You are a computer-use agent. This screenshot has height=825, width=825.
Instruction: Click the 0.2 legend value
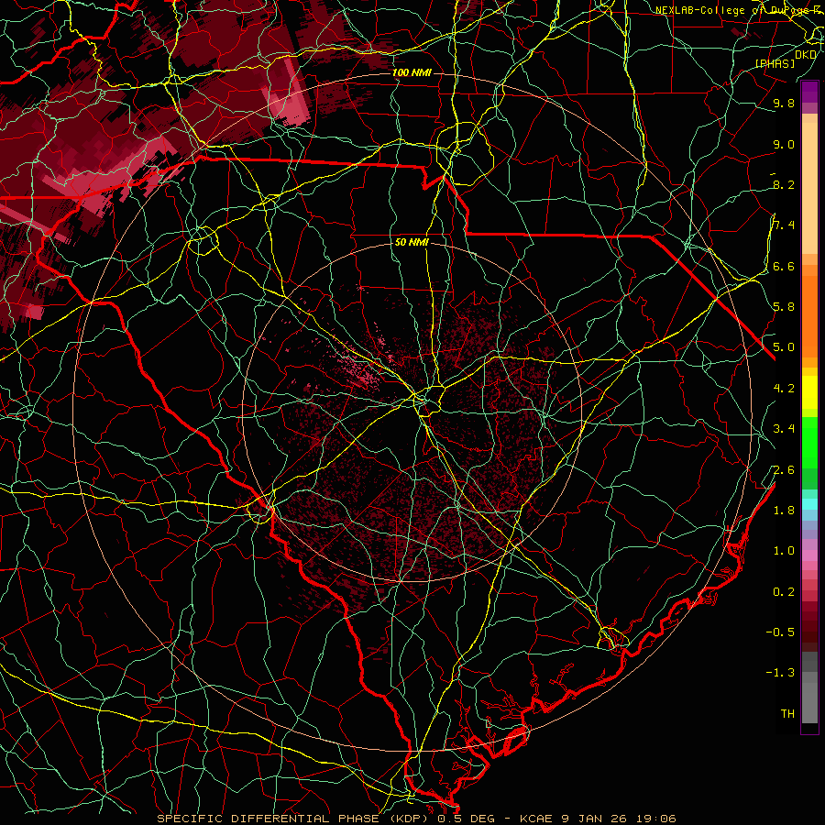pyautogui.click(x=784, y=591)
